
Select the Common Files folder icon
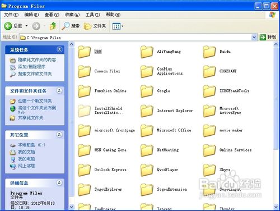click(x=84, y=71)
